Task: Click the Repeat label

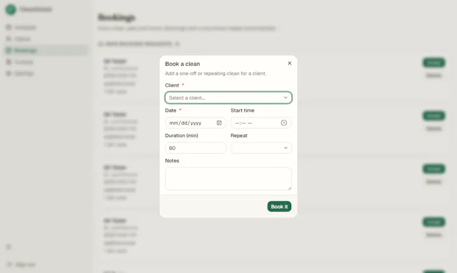Action: pos(239,136)
